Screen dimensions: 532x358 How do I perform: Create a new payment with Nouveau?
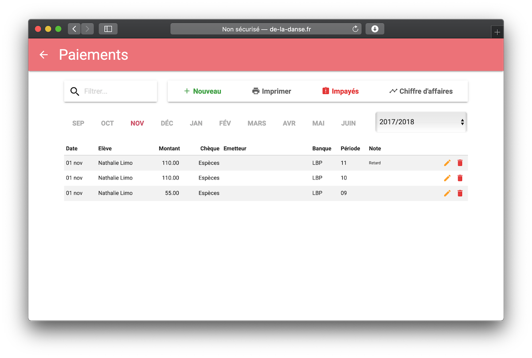tap(203, 91)
